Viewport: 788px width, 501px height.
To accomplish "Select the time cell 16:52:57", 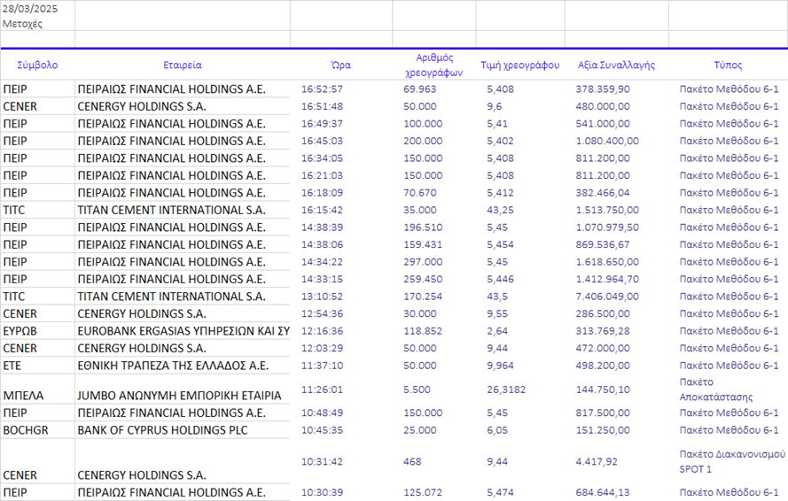I will 322,89.
